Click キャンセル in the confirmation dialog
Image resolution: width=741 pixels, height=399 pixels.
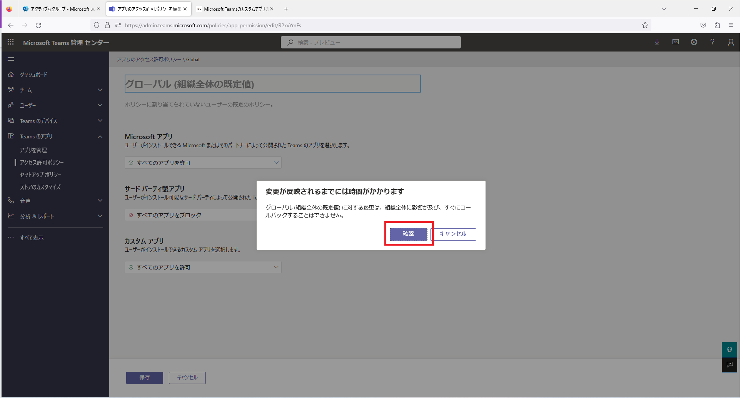coord(453,234)
